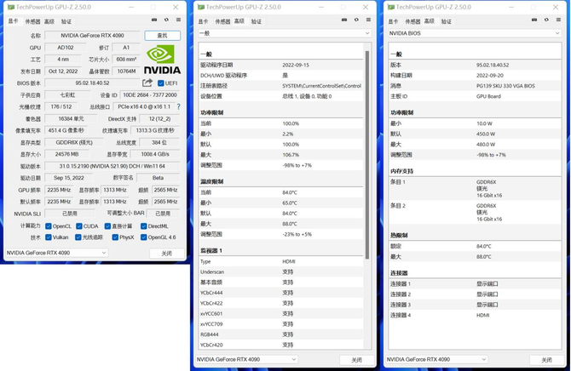The image size is (571, 371).
Task: Click the name field showing NVIDIA GeForce RTX 4090
Action: [92, 35]
